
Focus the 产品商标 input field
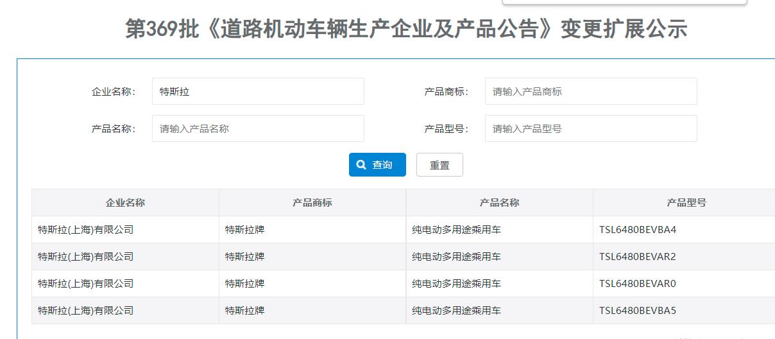(591, 91)
